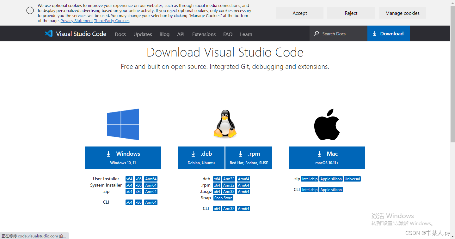
Task: Select Windows User Installer Arm64
Action: point(151,179)
